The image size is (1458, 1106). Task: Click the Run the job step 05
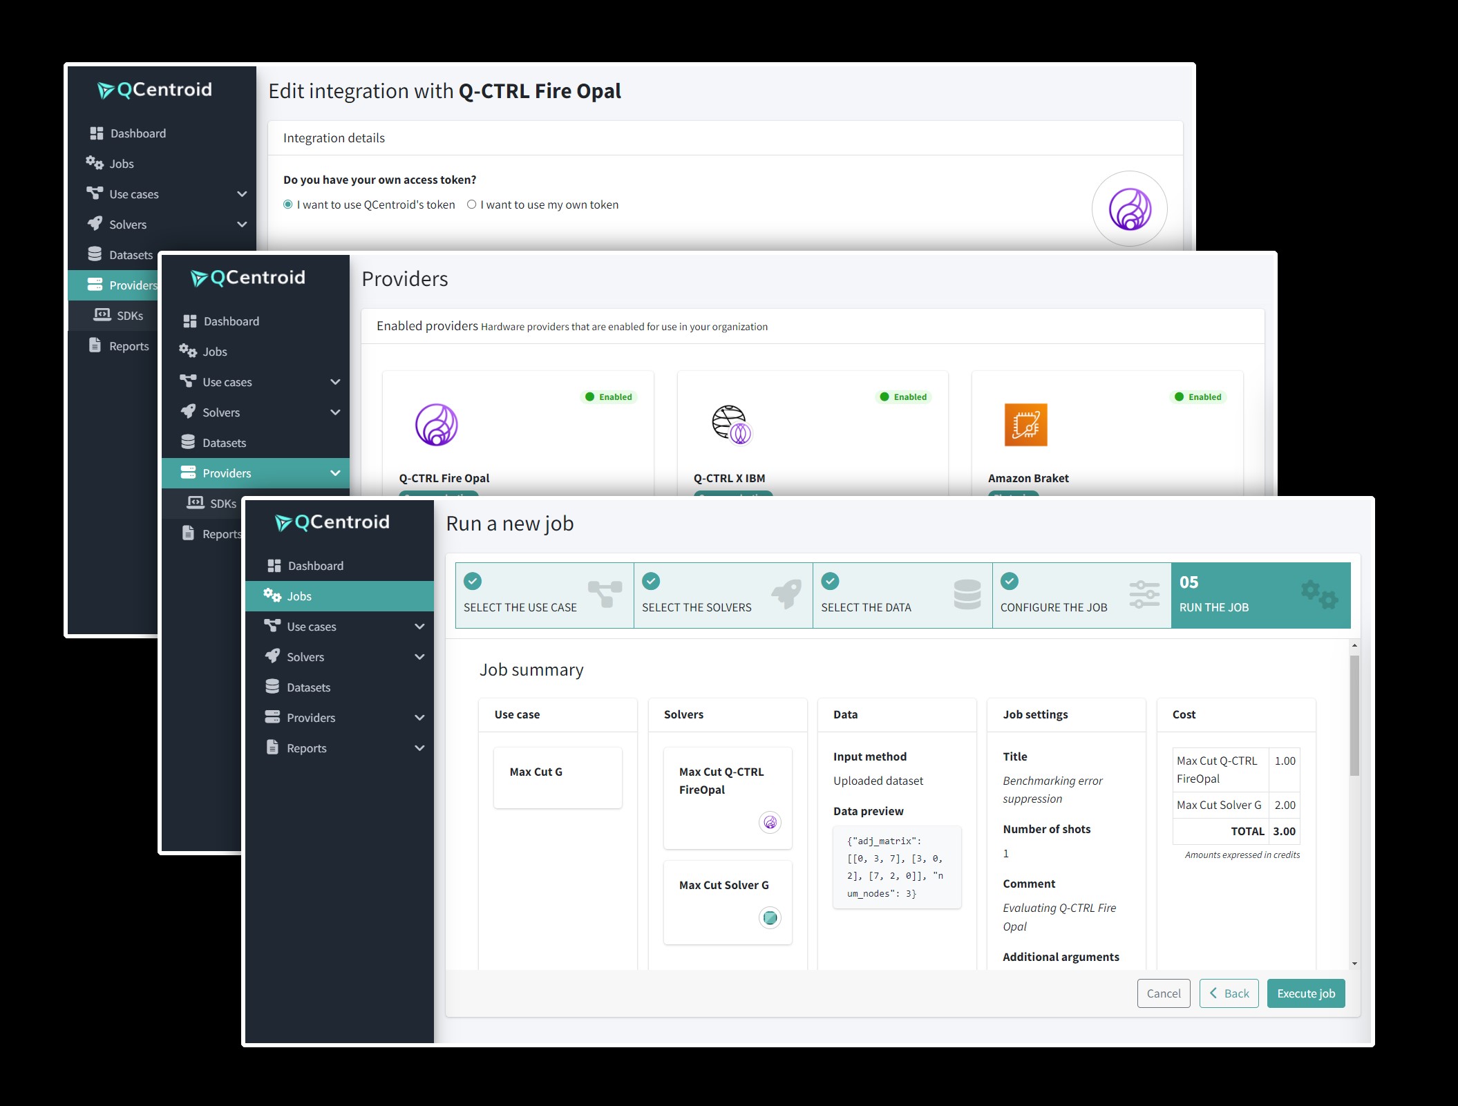pyautogui.click(x=1261, y=595)
